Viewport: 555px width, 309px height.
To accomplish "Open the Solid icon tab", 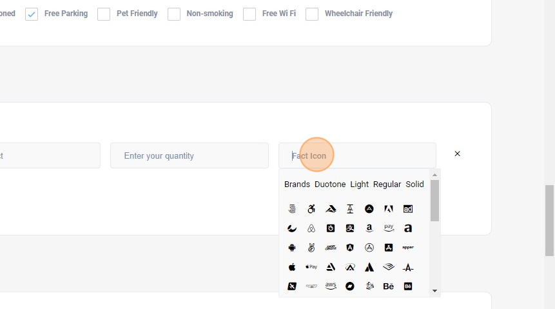I will point(414,184).
